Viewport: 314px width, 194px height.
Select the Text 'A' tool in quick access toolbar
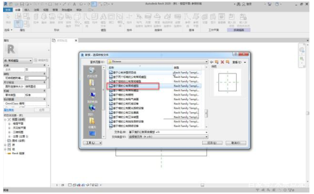(x=75, y=4)
